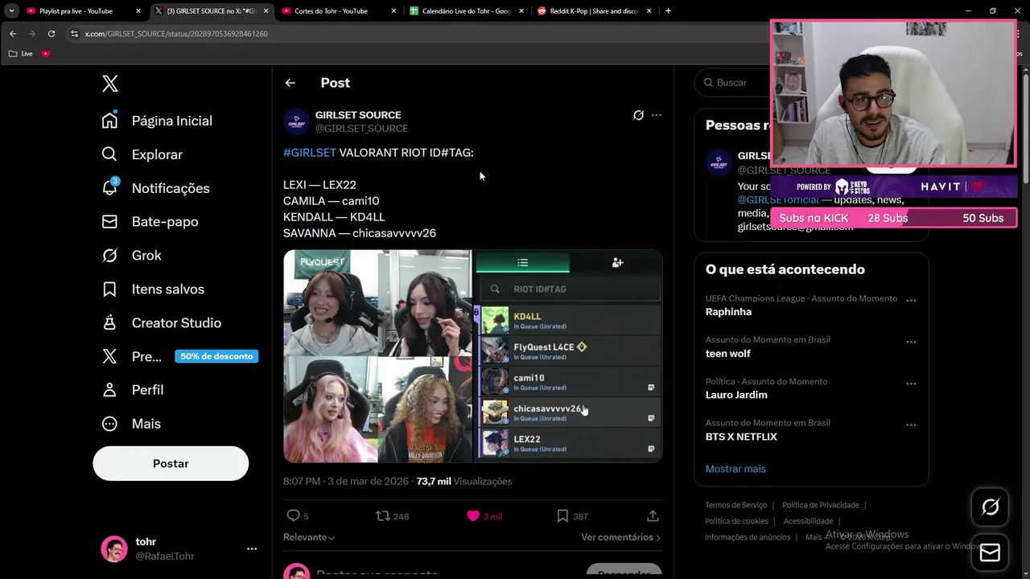1030x579 pixels.
Task: Open teen wolf trending topic
Action: 728,354
